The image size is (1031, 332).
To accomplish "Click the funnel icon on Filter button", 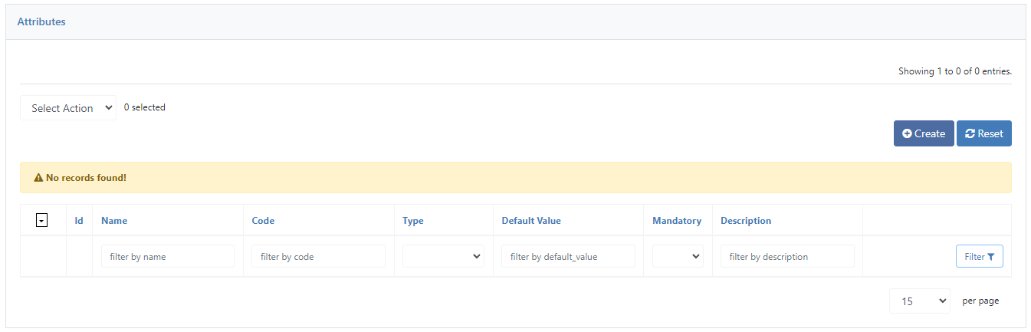I will click(990, 257).
